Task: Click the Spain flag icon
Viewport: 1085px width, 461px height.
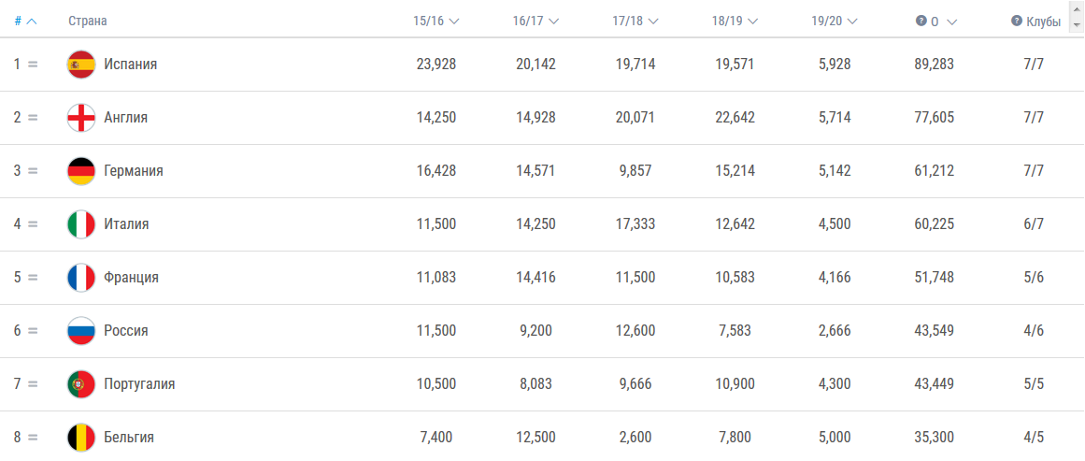Action: (81, 65)
